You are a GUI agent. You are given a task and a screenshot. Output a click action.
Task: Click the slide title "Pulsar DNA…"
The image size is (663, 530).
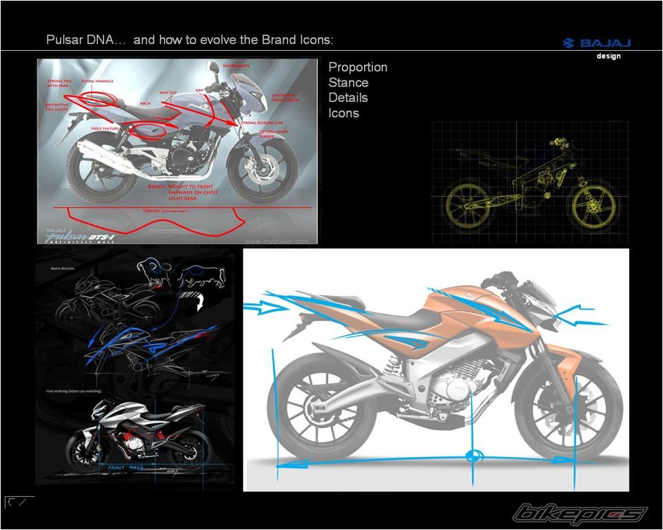[86, 40]
